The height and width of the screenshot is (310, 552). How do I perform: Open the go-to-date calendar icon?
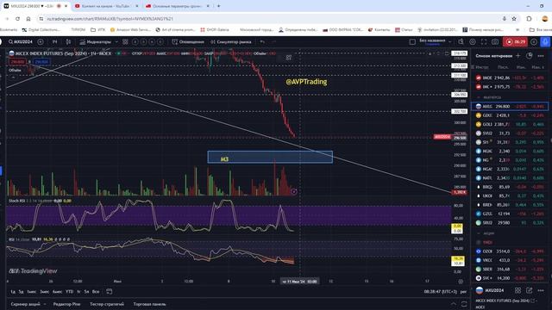pyautogui.click(x=110, y=291)
